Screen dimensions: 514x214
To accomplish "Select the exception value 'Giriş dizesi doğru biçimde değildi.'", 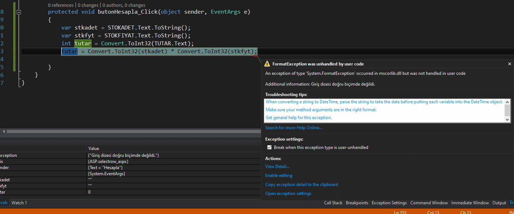I will click(173, 155).
